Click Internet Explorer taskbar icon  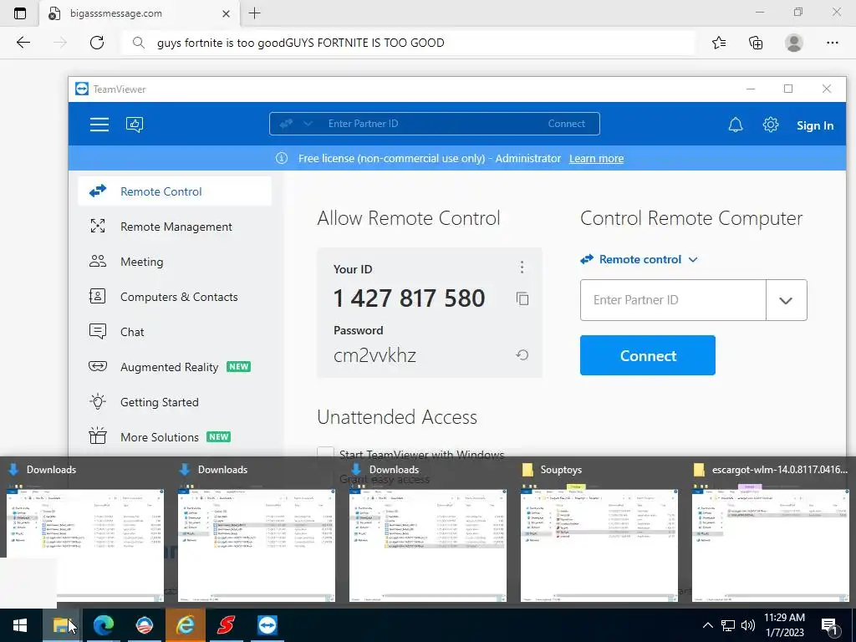point(185,625)
